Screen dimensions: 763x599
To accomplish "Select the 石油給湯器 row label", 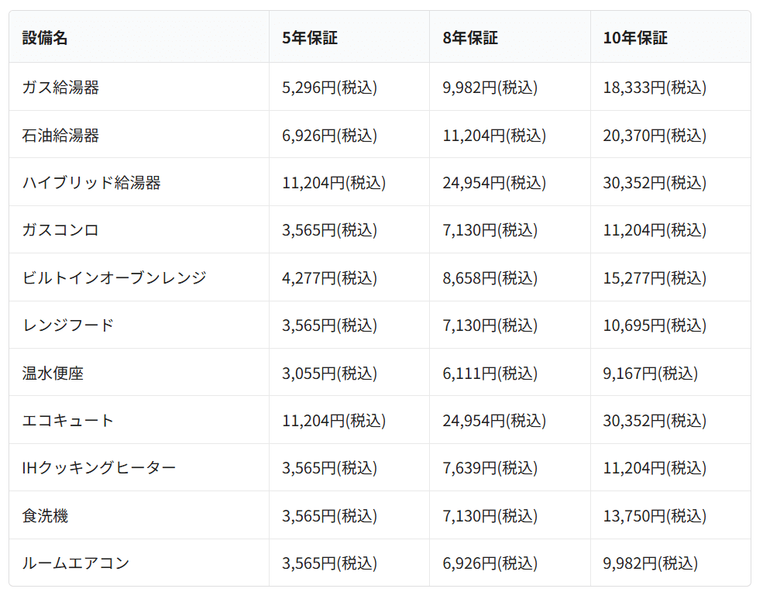I will 60,136.
